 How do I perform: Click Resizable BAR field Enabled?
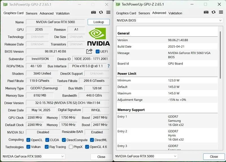[97, 132]
